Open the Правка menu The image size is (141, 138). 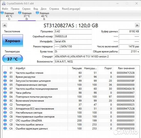pos(15,9)
